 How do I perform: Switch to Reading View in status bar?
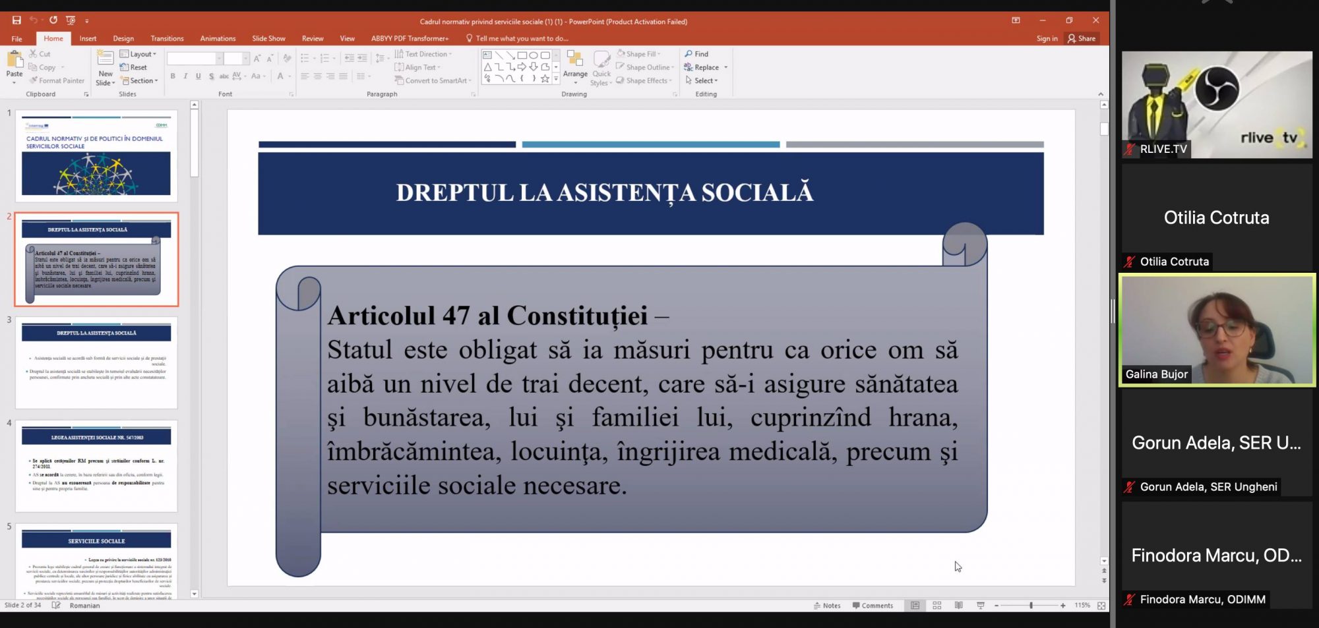(958, 606)
